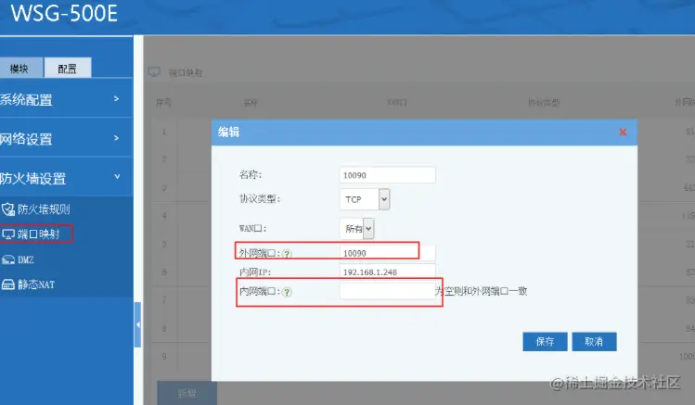The height and width of the screenshot is (405, 695).
Task: Click the empty 内网端口 input field
Action: (387, 291)
